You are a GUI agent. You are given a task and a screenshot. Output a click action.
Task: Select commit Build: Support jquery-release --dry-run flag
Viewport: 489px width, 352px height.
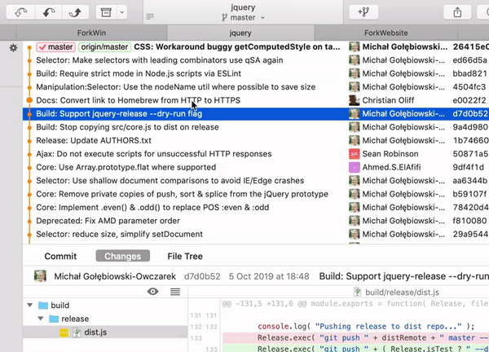pos(256,114)
